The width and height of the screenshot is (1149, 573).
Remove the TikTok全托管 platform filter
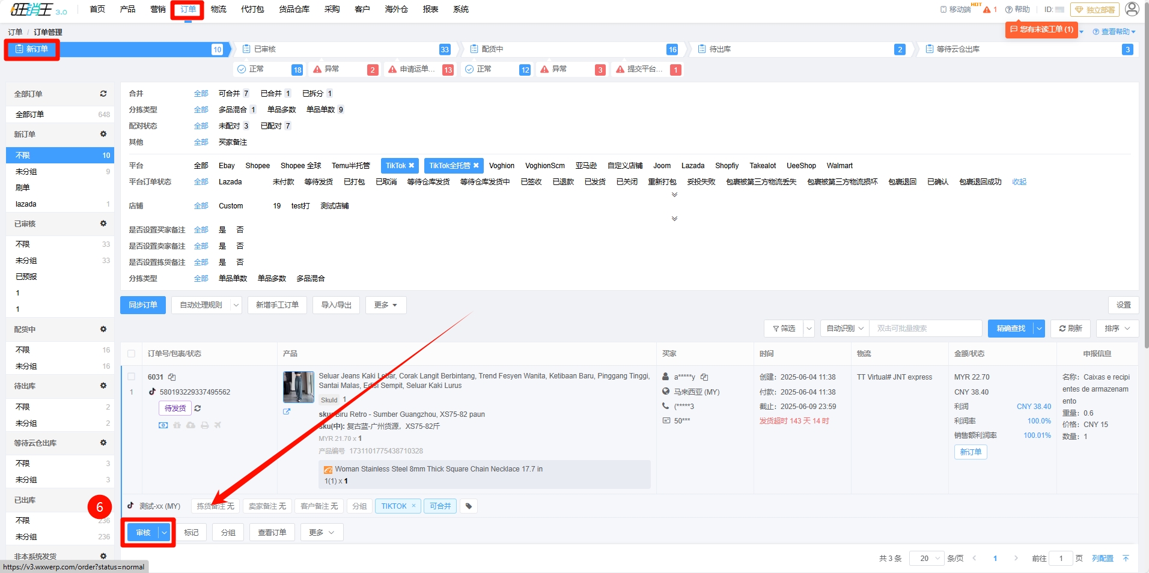point(476,166)
